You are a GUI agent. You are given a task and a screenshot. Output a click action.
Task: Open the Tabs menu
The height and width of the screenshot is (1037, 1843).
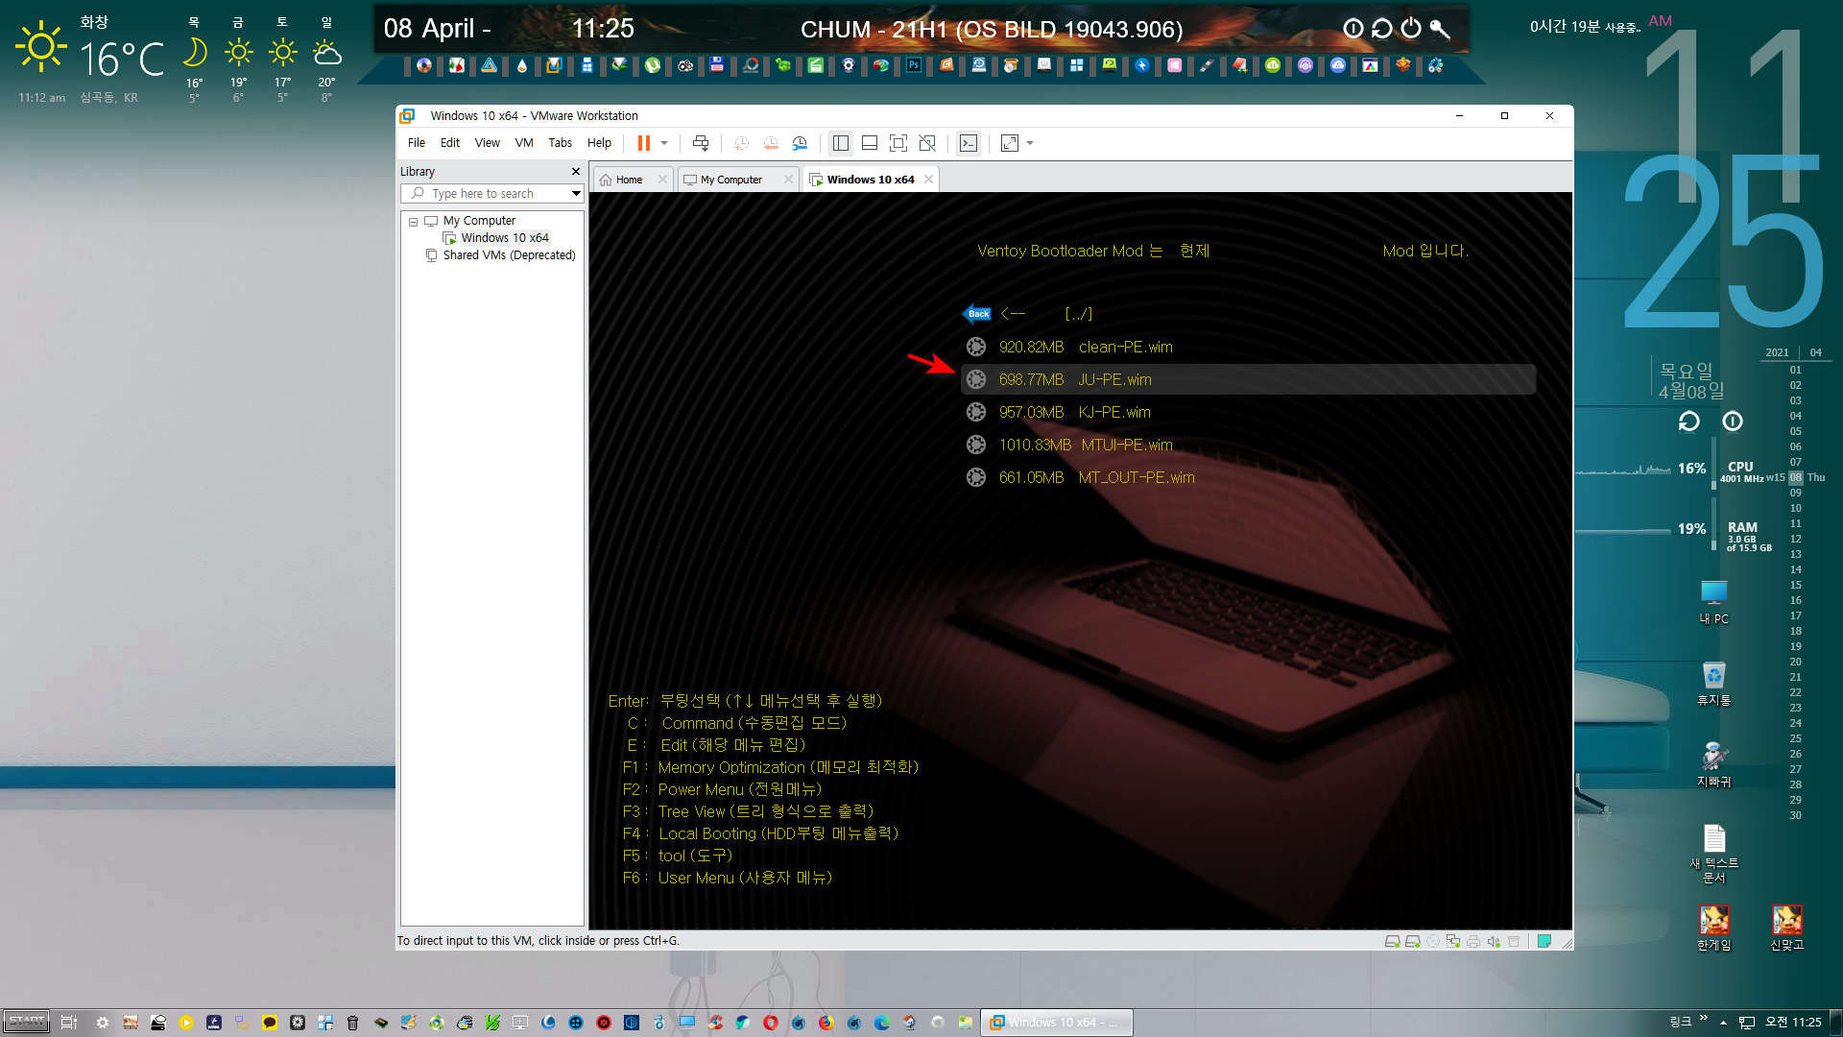point(561,143)
